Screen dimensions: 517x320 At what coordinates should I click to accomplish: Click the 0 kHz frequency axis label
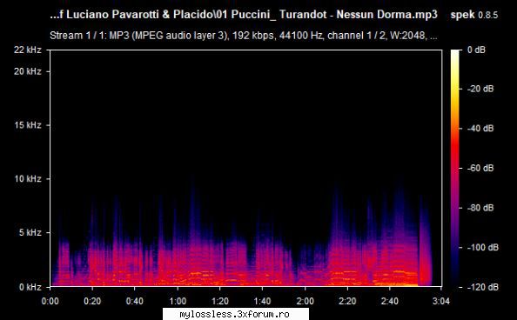tap(30, 287)
